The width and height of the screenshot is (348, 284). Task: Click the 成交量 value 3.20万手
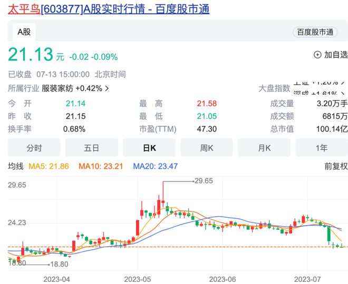coord(332,104)
